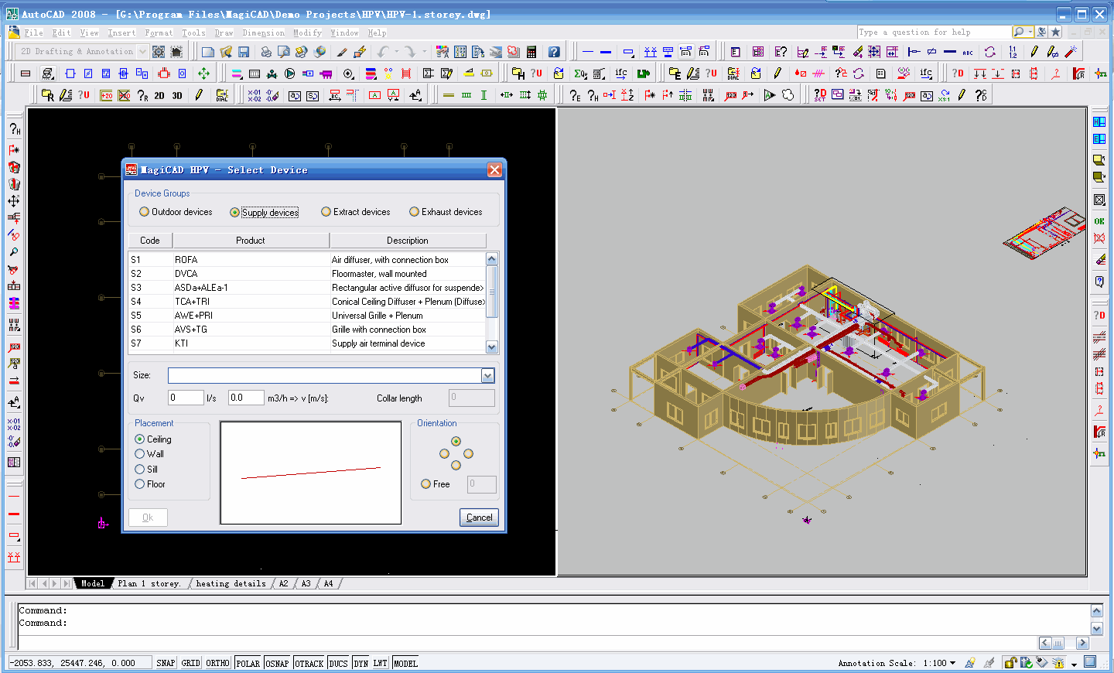Click the left ifc export icon in the toolbar
The height and width of the screenshot is (673, 1114).
pyautogui.click(x=621, y=73)
